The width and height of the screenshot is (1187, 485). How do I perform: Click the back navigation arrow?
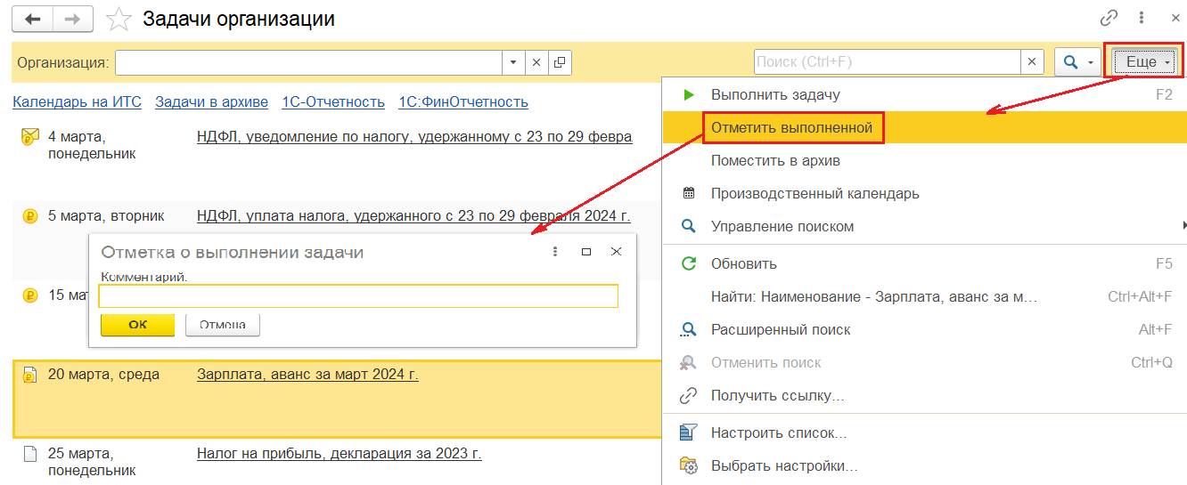pyautogui.click(x=33, y=19)
